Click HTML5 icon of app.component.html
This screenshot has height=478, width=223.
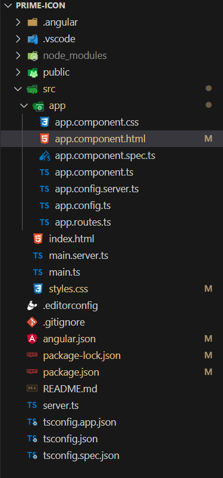coord(45,139)
